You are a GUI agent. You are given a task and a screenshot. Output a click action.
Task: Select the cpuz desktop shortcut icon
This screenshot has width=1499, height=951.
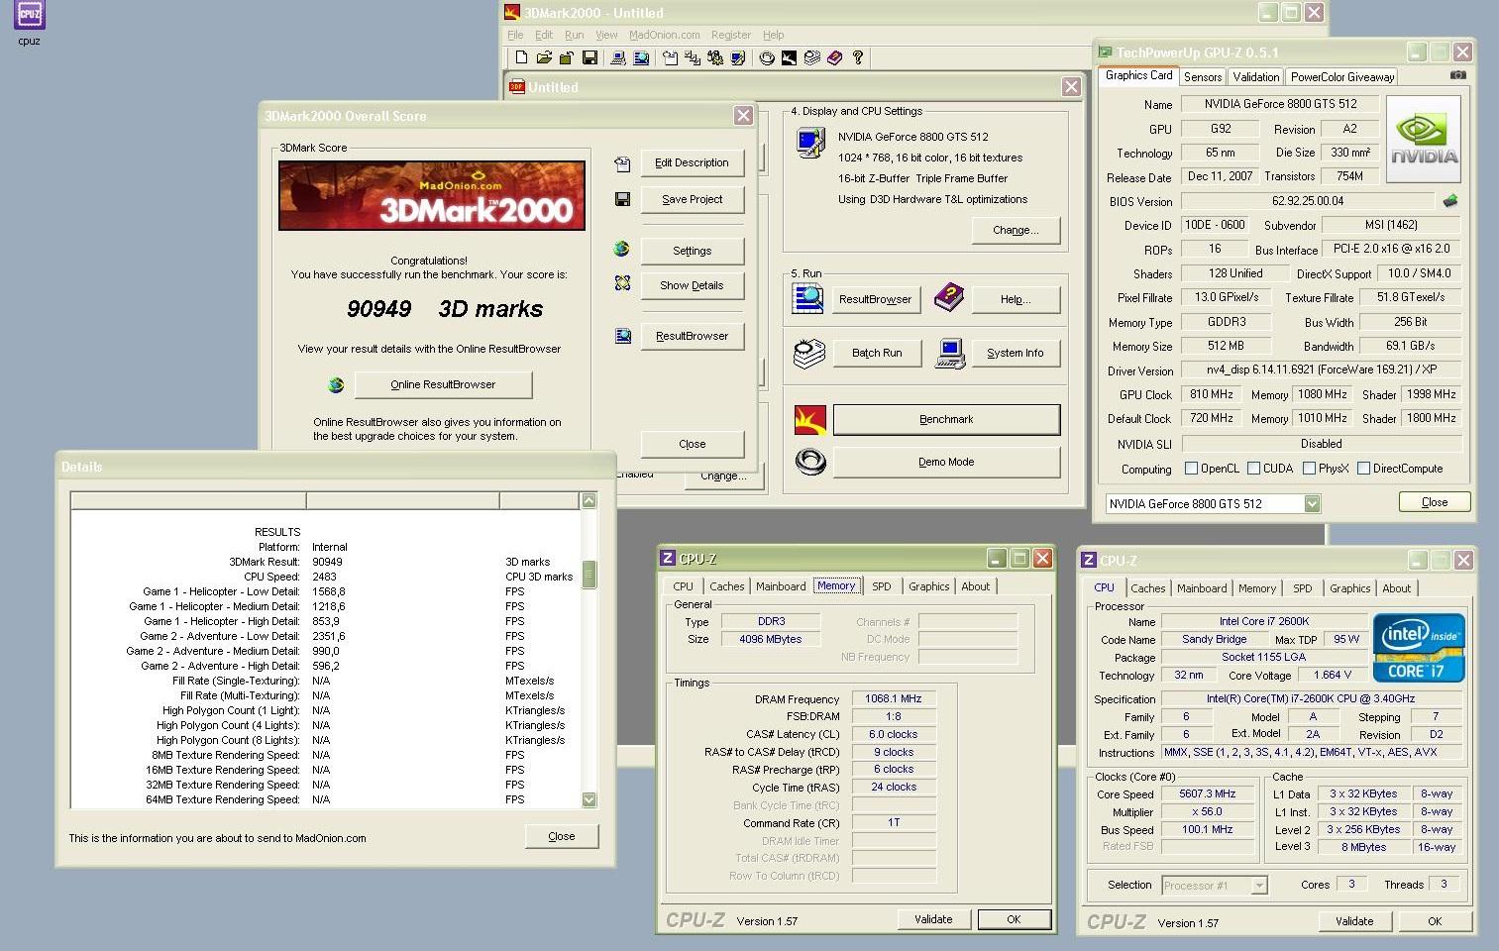pos(29,22)
